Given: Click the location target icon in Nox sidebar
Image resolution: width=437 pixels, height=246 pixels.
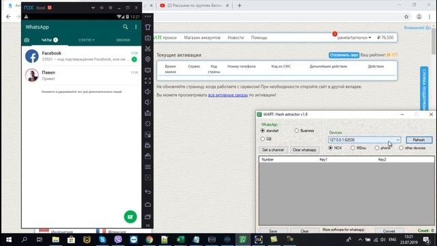Looking at the screenshot, I should 147,59.
